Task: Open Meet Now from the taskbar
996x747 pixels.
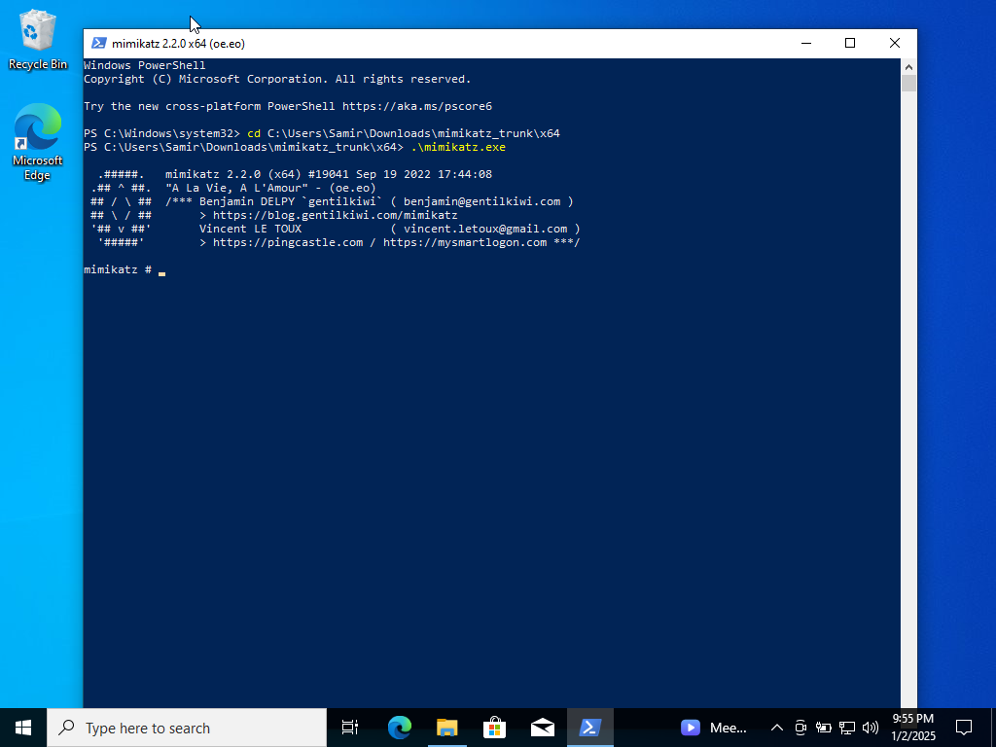Action: click(x=714, y=728)
